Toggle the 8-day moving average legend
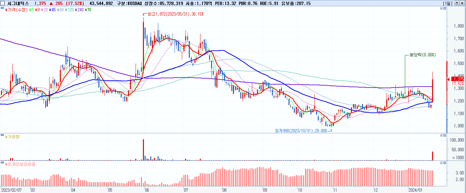The height and width of the screenshot is (193, 466). [x=38, y=10]
